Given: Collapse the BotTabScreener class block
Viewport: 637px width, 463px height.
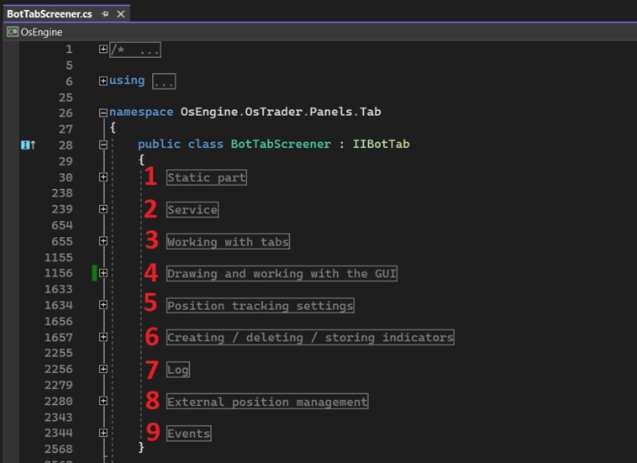Looking at the screenshot, I should [103, 145].
